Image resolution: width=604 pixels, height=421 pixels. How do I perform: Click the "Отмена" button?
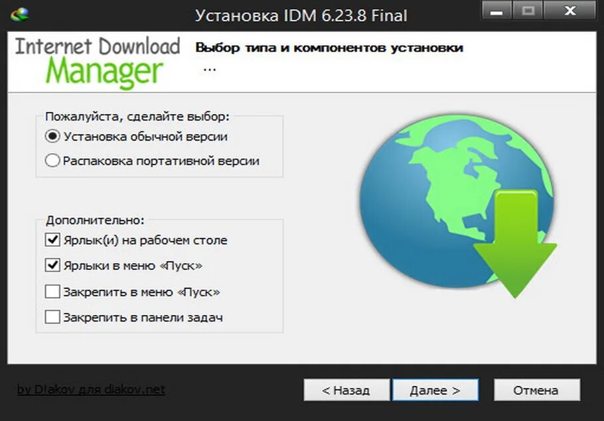(537, 391)
